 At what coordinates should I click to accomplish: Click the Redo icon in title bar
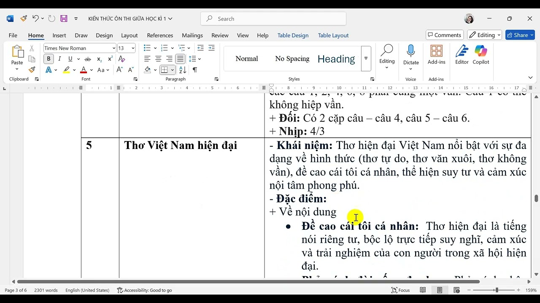51,19
